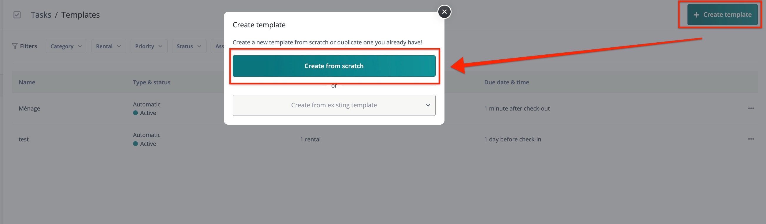766x224 pixels.
Task: Click the plus icon on Create template
Action: [696, 15]
